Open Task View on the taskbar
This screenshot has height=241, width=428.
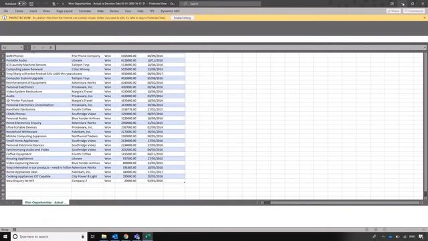click(93, 236)
